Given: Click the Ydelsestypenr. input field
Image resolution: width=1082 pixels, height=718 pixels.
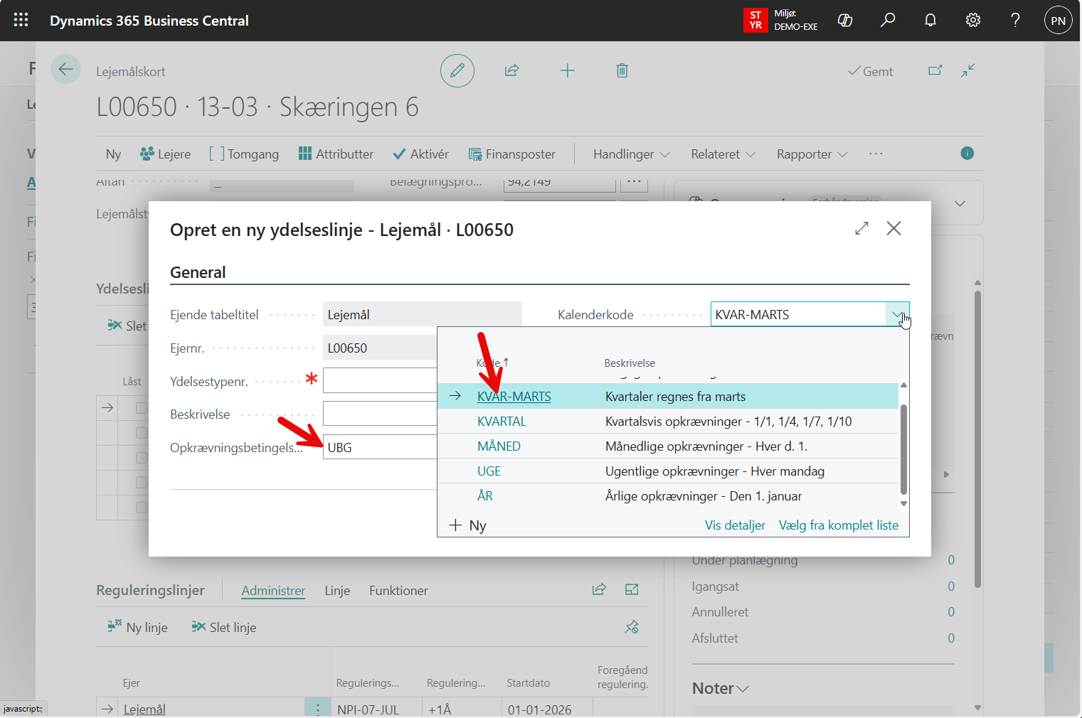Looking at the screenshot, I should (x=380, y=380).
